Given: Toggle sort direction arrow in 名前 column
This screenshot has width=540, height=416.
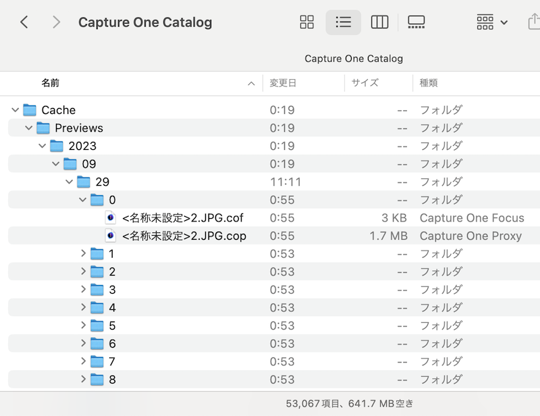Looking at the screenshot, I should pyautogui.click(x=251, y=84).
